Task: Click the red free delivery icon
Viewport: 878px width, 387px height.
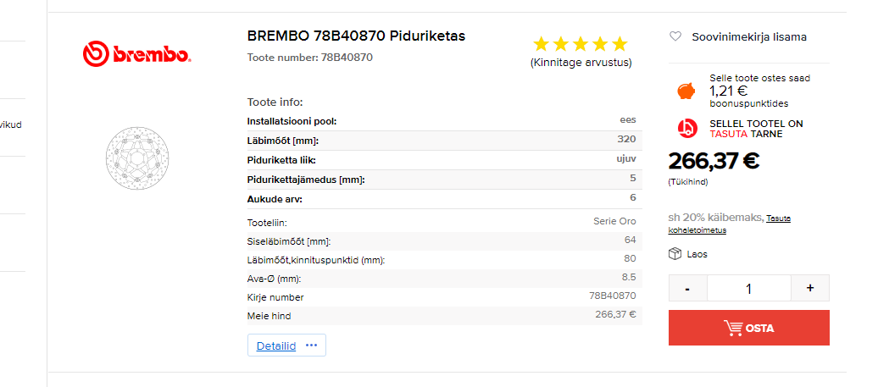Action: pos(686,129)
